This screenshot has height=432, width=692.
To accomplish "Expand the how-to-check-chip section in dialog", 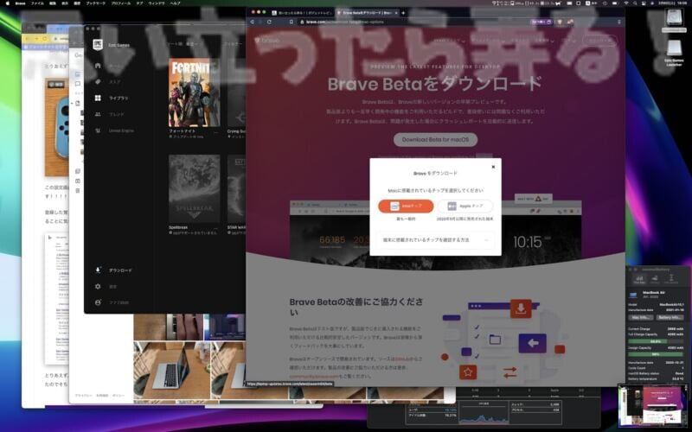I will pos(435,240).
